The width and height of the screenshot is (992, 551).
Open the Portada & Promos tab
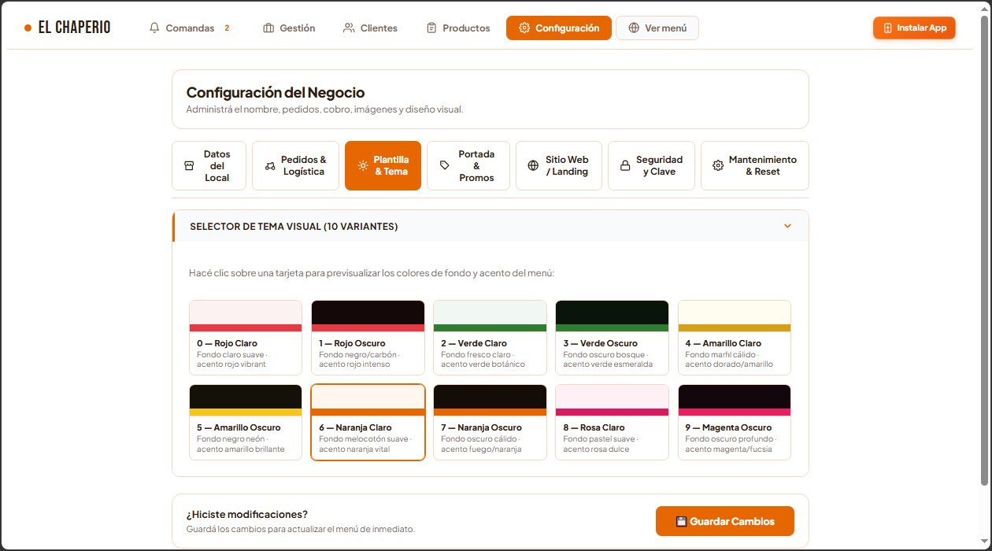(468, 165)
